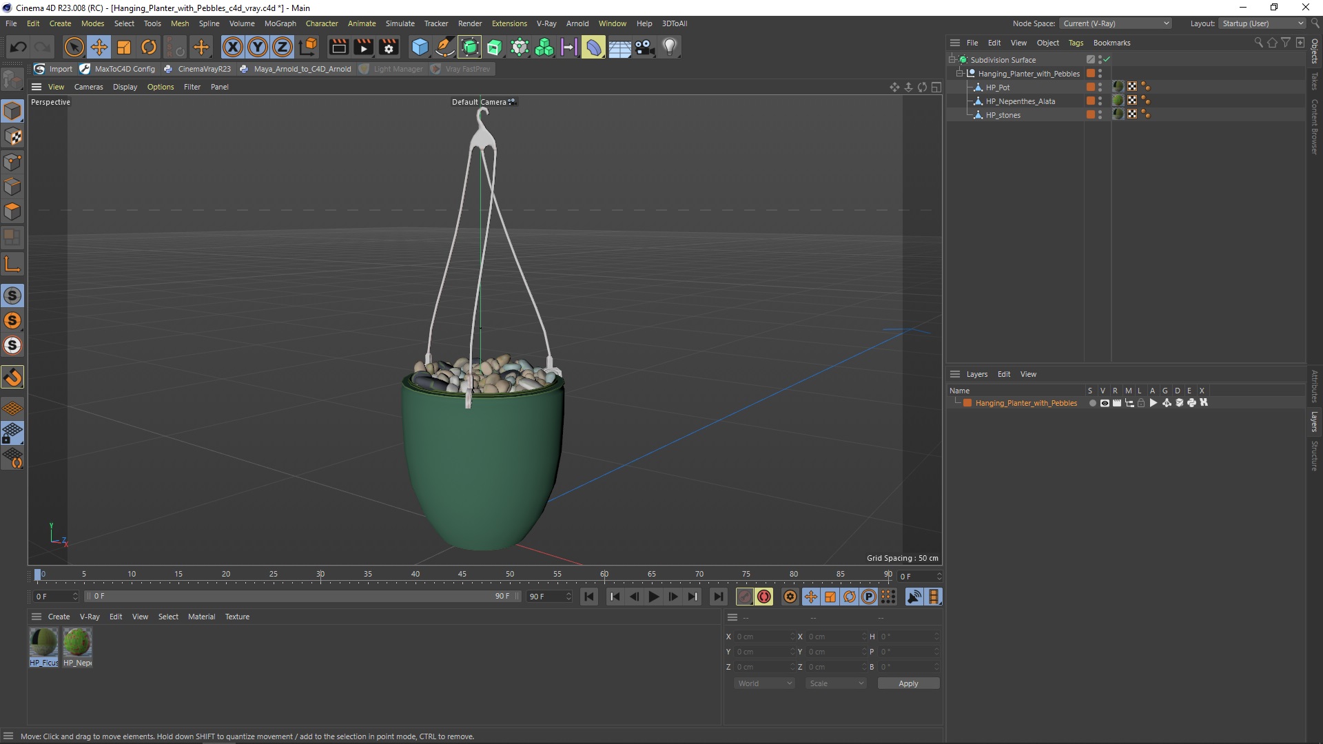Open the Node Space dropdown
The height and width of the screenshot is (744, 1323).
pyautogui.click(x=1115, y=23)
